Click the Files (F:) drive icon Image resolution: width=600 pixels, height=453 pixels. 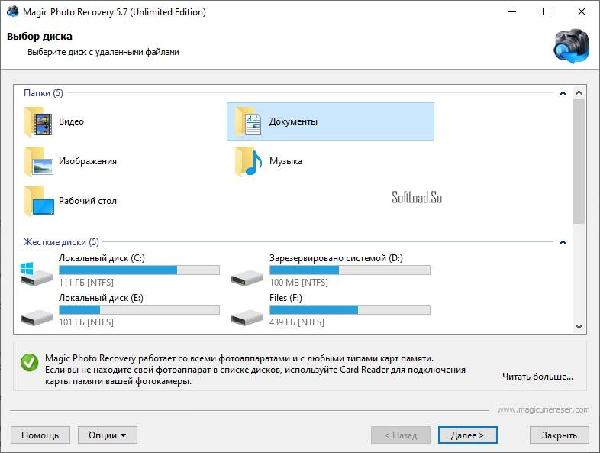pyautogui.click(x=247, y=317)
